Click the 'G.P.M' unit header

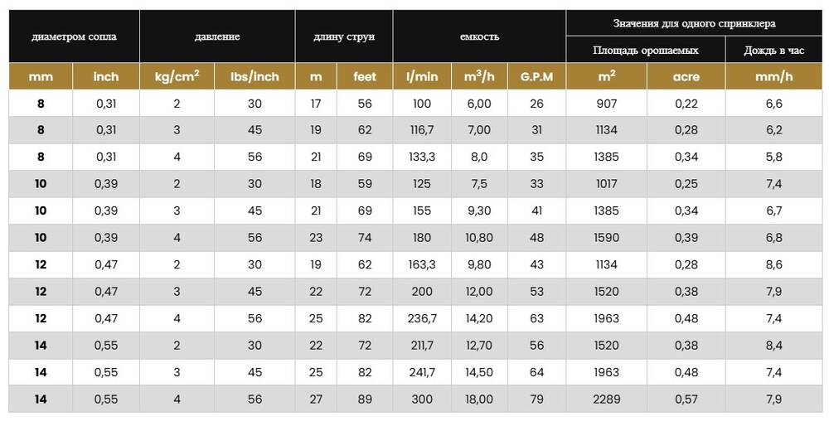click(536, 76)
